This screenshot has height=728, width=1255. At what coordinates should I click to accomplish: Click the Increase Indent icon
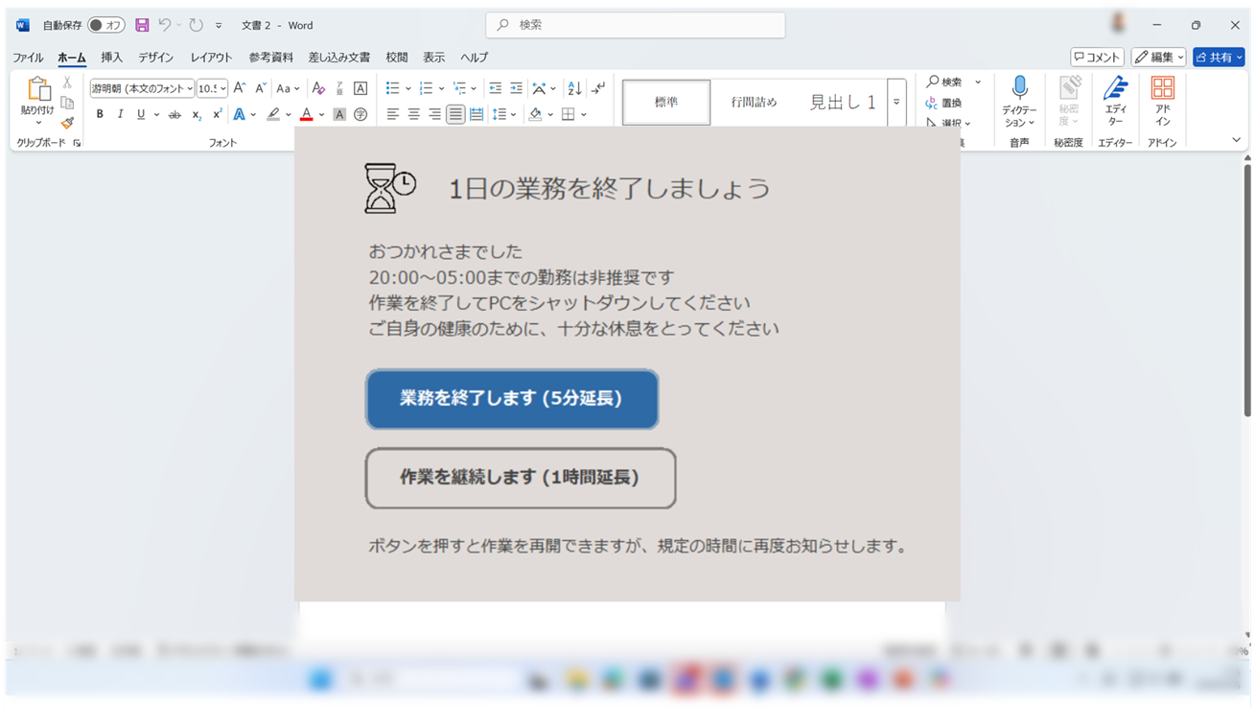point(516,88)
